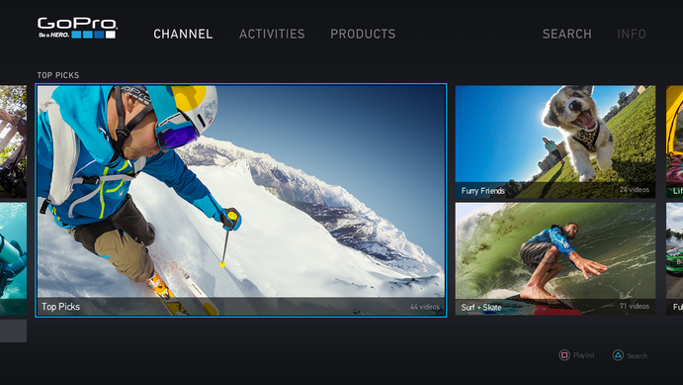Open SEARCH in the top navigation

tap(566, 34)
